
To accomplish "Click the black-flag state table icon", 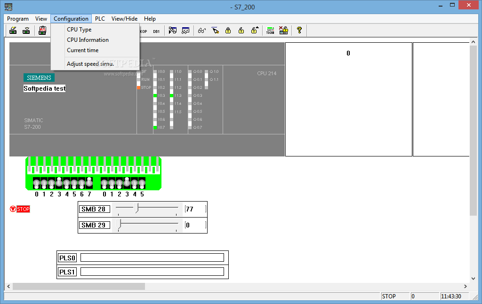I will [172, 31].
